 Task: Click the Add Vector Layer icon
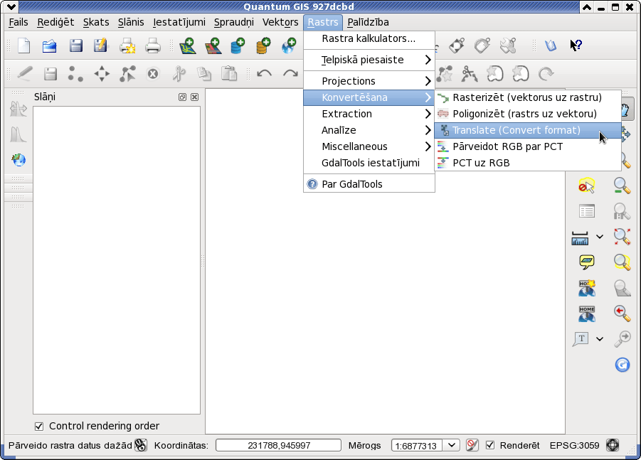click(x=188, y=46)
